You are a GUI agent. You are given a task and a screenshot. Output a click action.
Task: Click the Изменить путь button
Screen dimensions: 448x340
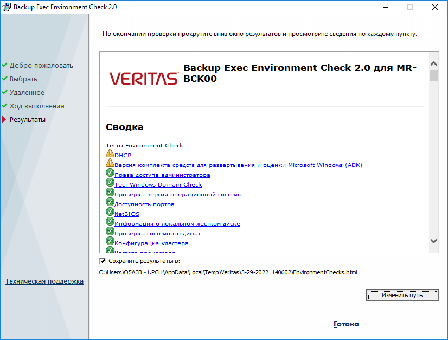(x=402, y=295)
